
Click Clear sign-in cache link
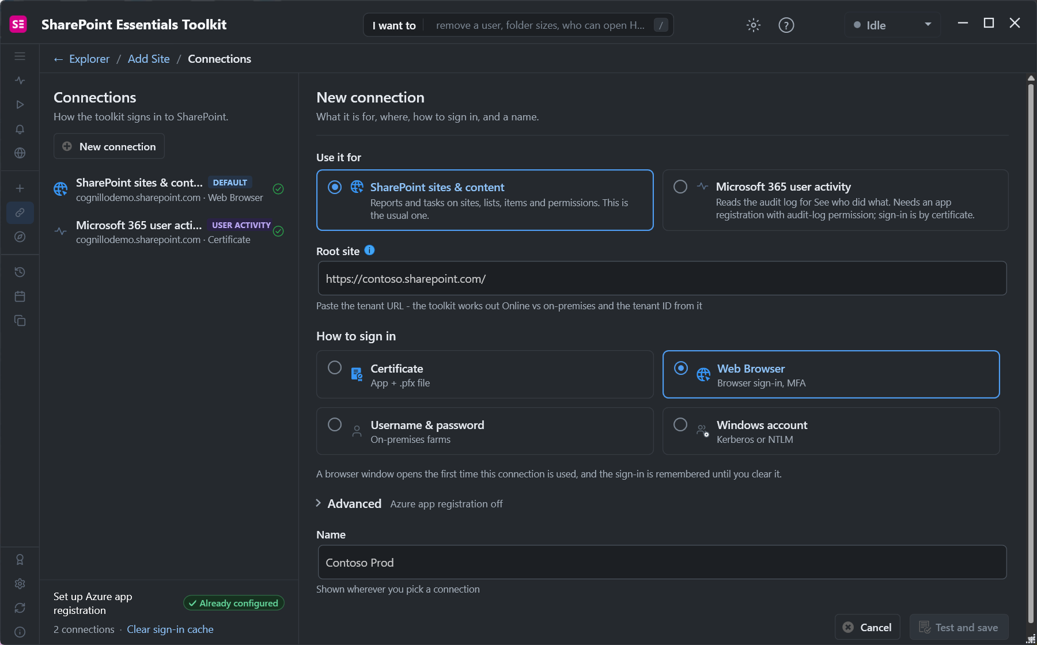170,629
